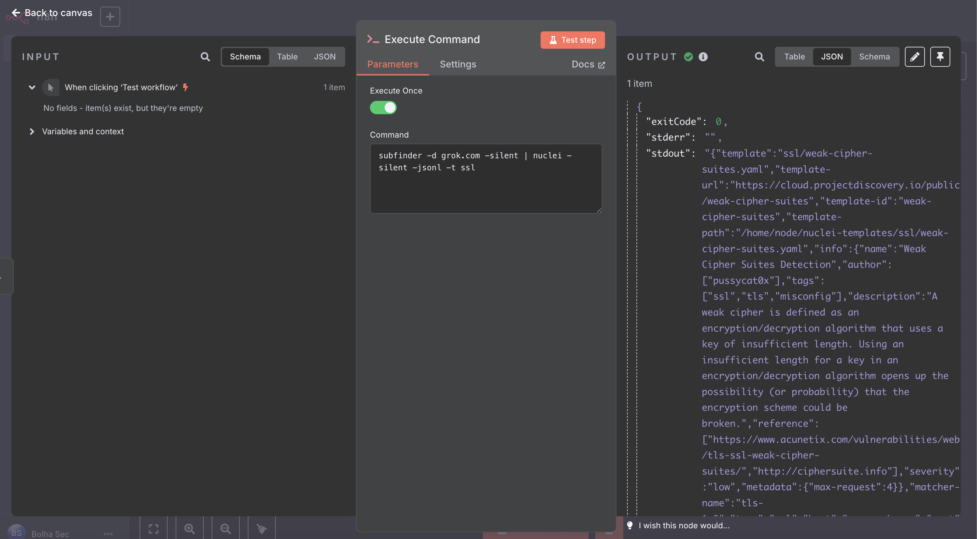The image size is (977, 539).
Task: Click the INPUT panel heading
Action: [x=41, y=57]
